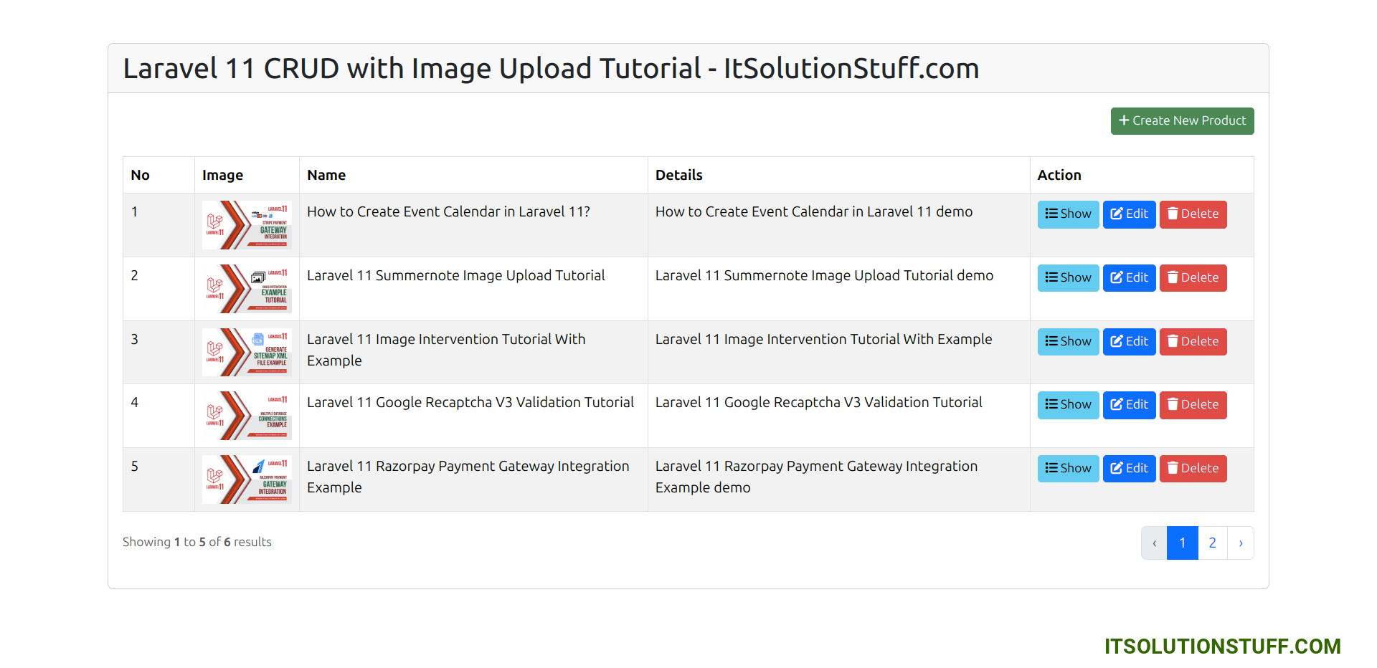Edit the Summernote Image Upload product

[1129, 278]
